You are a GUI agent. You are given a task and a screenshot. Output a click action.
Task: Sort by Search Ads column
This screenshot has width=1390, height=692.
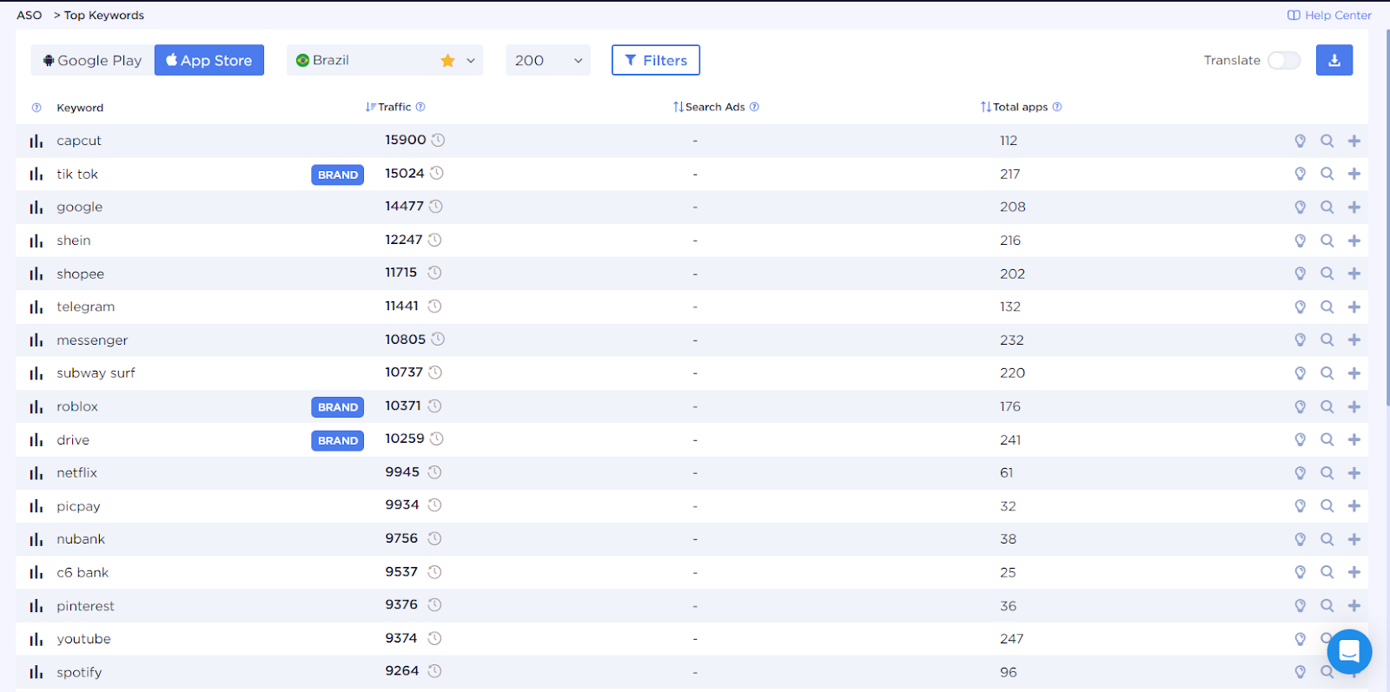click(709, 107)
